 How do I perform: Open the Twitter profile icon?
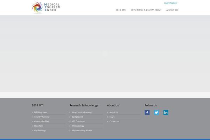tap(156, 112)
